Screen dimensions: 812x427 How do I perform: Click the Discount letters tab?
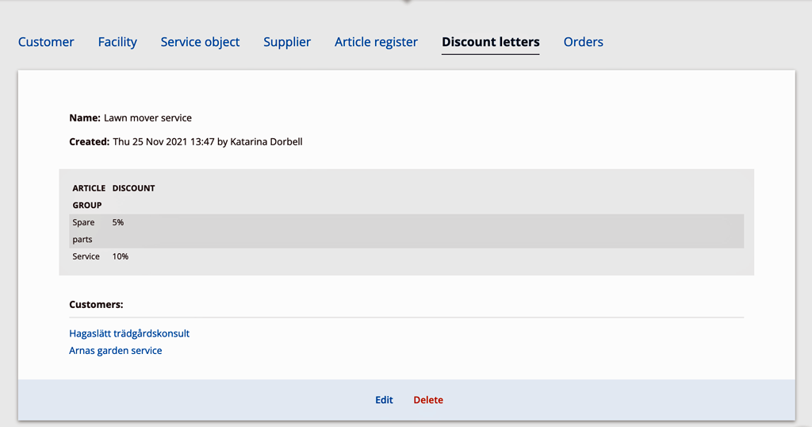point(490,42)
